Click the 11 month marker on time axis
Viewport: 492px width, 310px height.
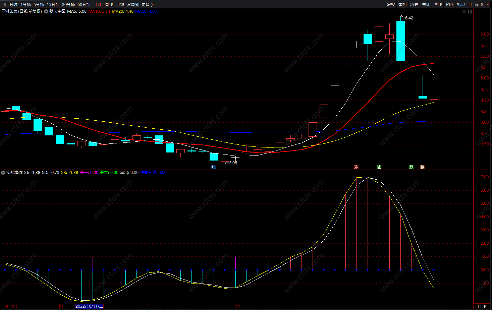(x=238, y=306)
